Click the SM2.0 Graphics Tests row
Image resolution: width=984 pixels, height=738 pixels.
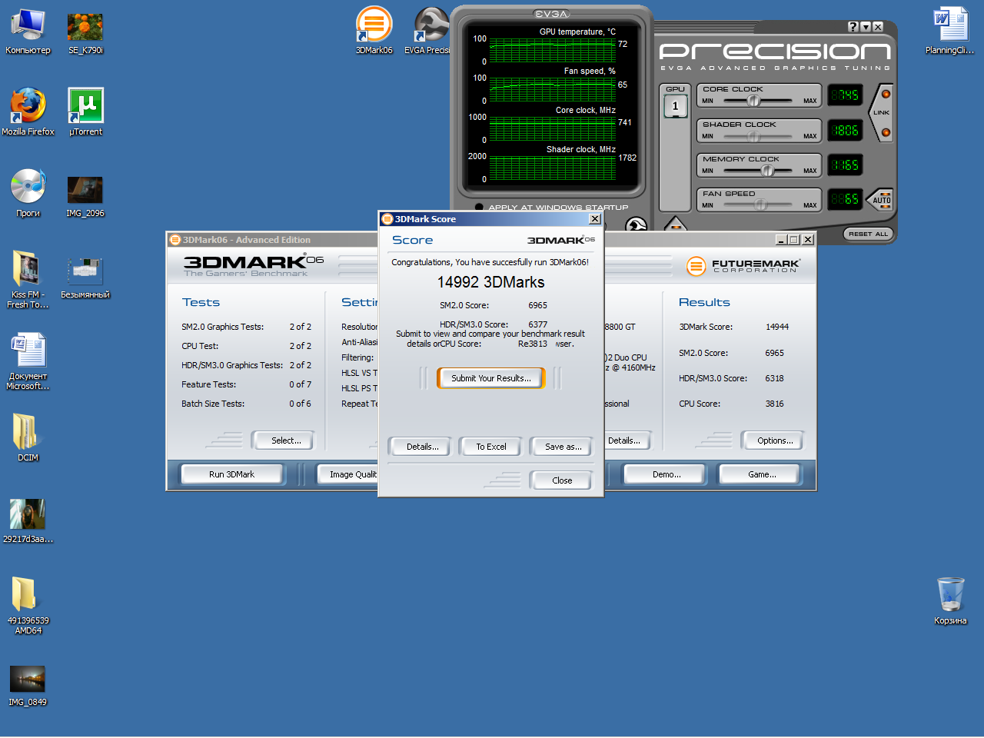[x=246, y=327]
